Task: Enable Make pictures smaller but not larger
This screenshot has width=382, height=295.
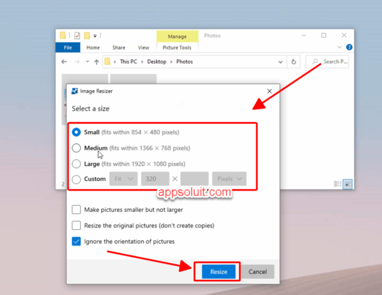Action: pos(76,209)
